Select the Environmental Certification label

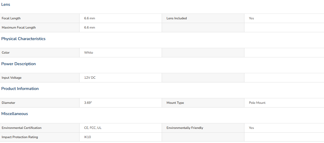[22, 128]
